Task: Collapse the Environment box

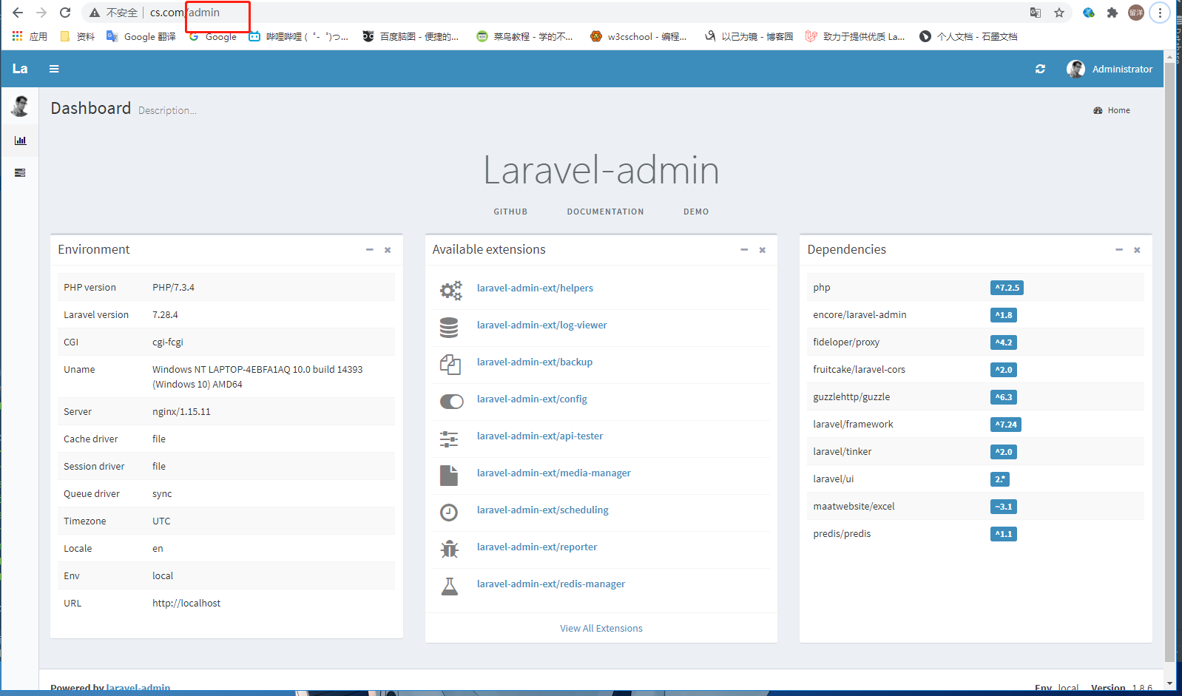Action: click(369, 250)
